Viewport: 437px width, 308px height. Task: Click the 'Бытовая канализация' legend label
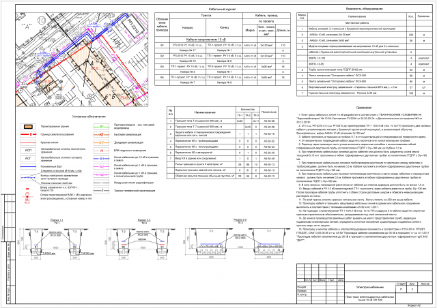point(129,135)
